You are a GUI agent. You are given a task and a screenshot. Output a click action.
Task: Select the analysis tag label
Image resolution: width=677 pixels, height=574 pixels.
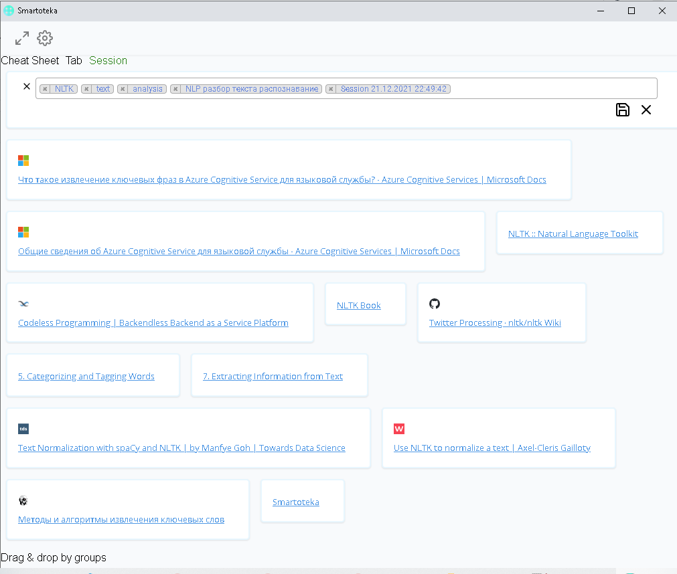click(147, 89)
